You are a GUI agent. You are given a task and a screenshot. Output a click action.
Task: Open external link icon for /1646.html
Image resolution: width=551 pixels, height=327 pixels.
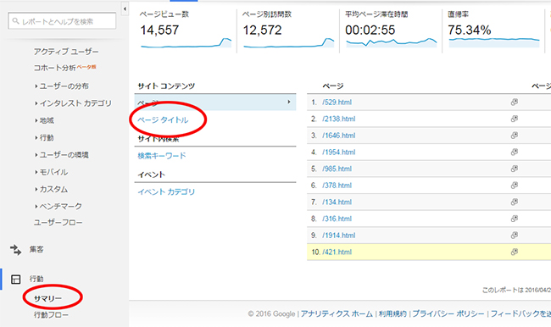[514, 136]
